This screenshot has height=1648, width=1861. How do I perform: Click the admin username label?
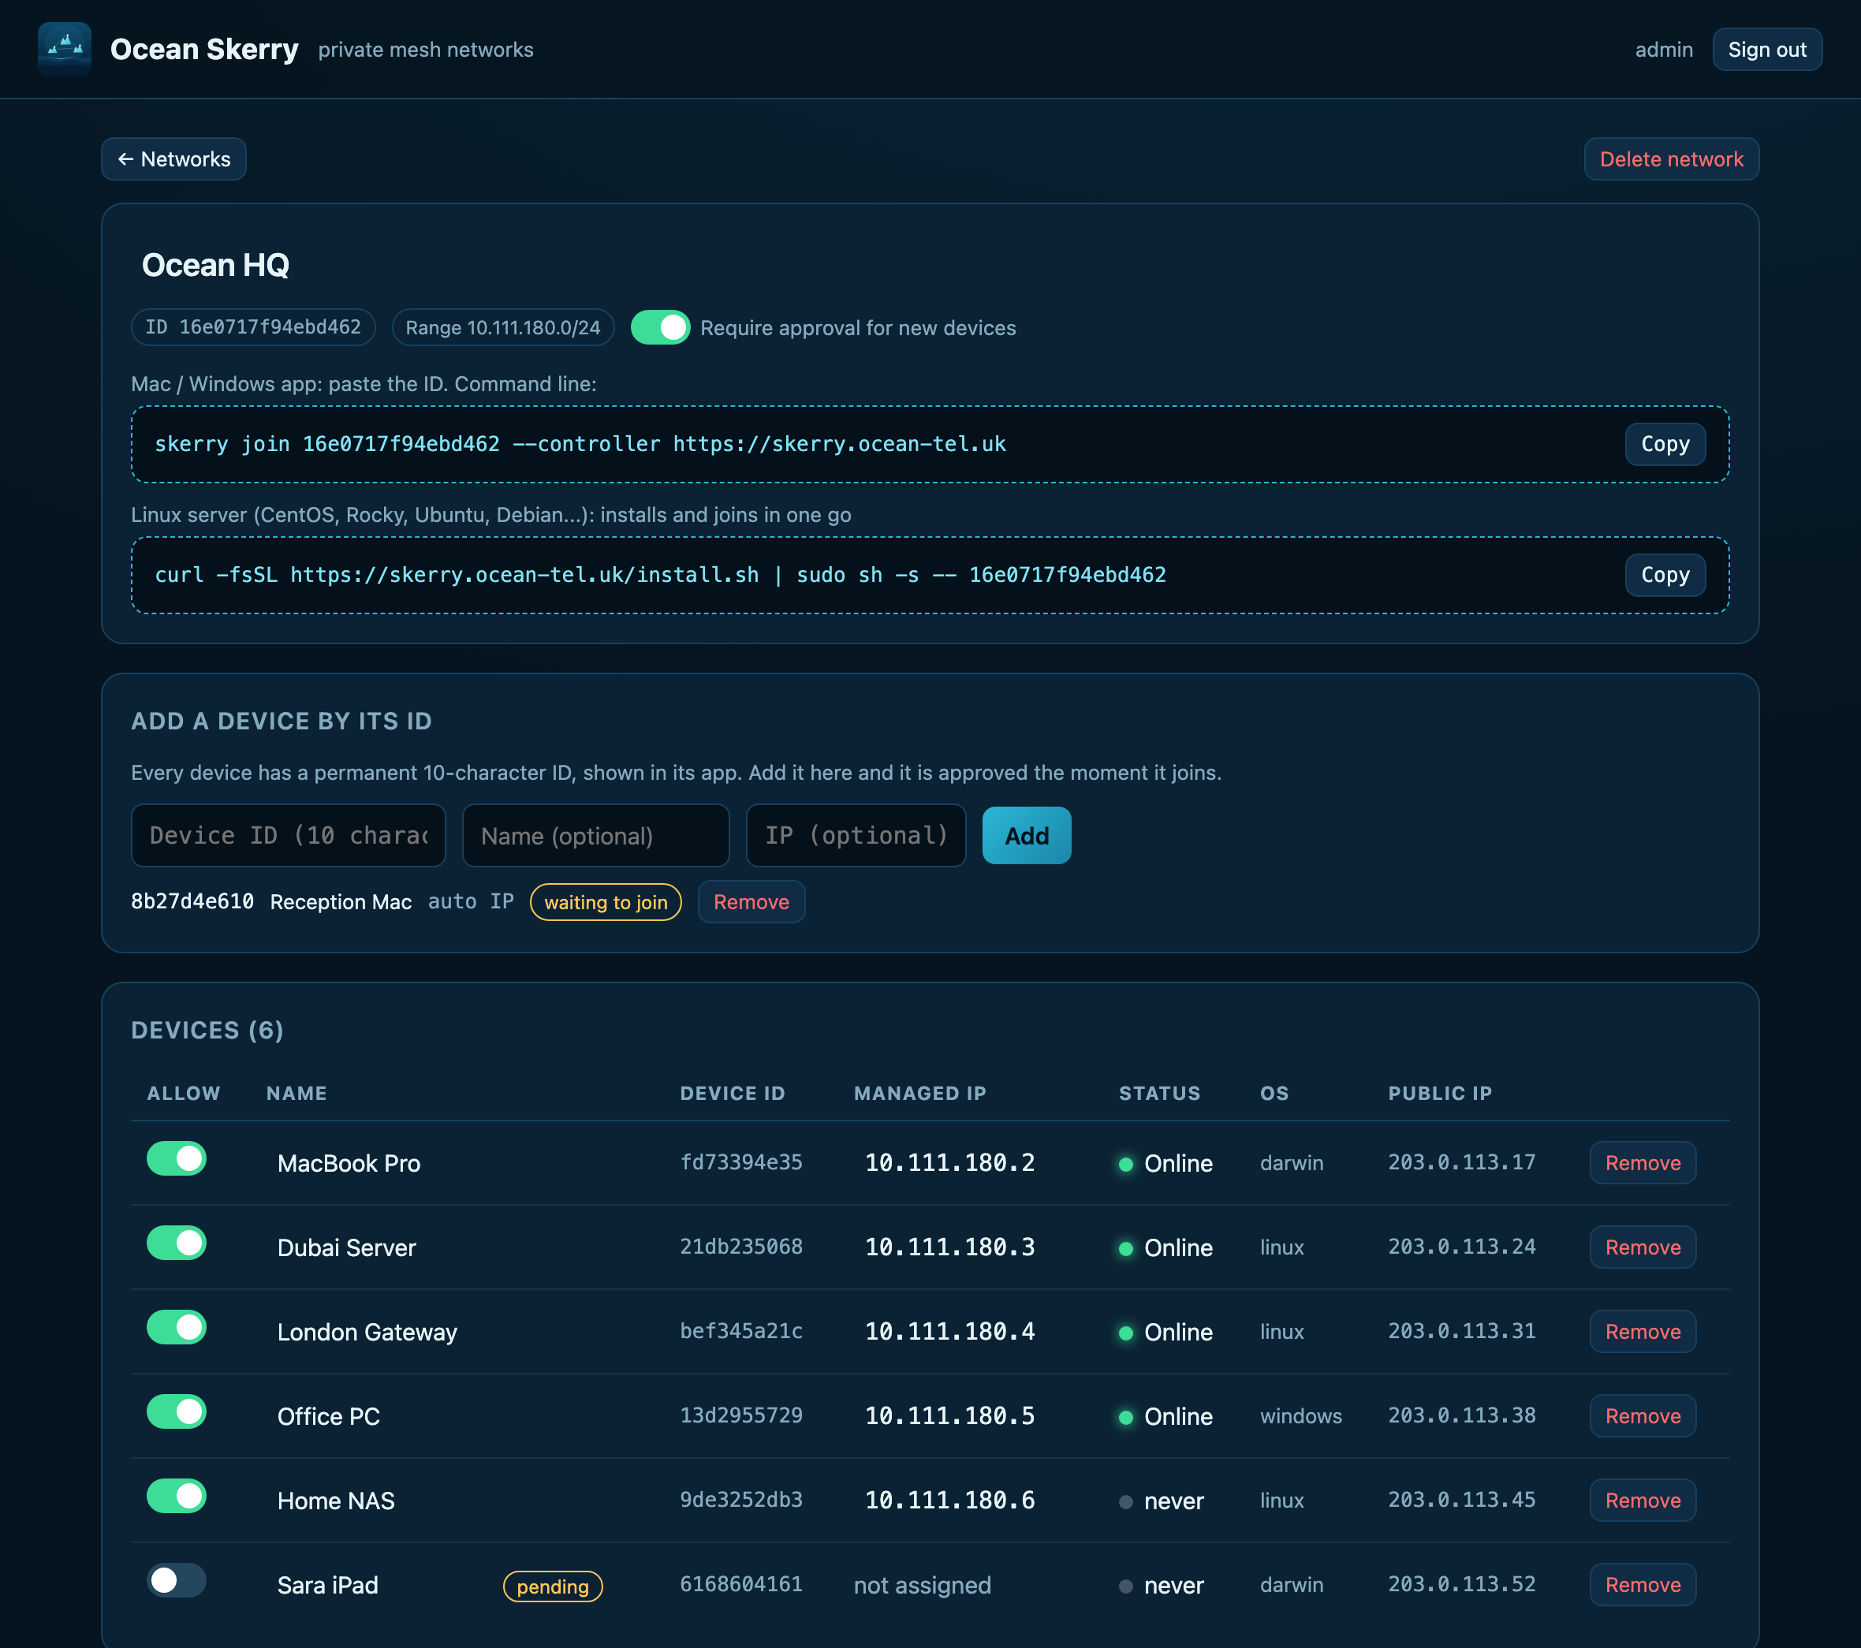click(x=1665, y=49)
